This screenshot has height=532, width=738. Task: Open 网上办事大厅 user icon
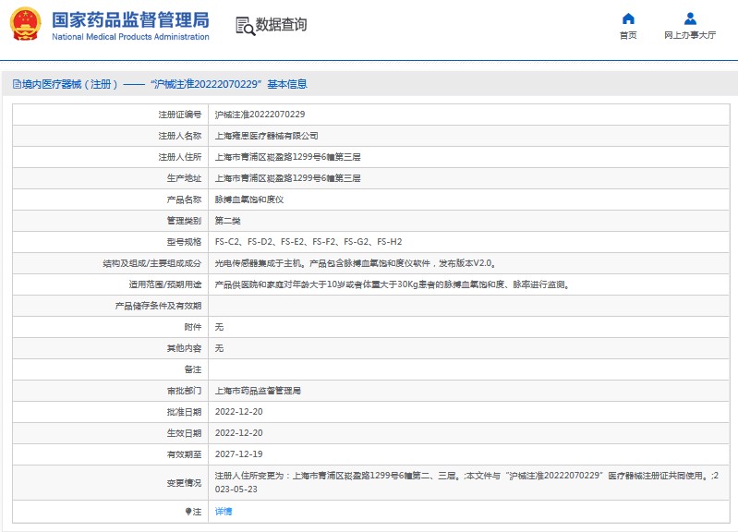690,18
